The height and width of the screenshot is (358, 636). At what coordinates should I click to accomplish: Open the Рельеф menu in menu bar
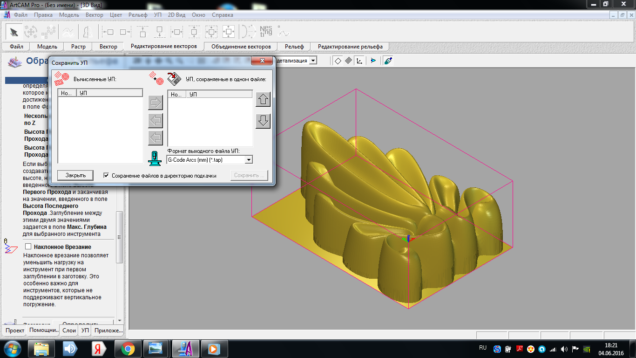tap(137, 15)
